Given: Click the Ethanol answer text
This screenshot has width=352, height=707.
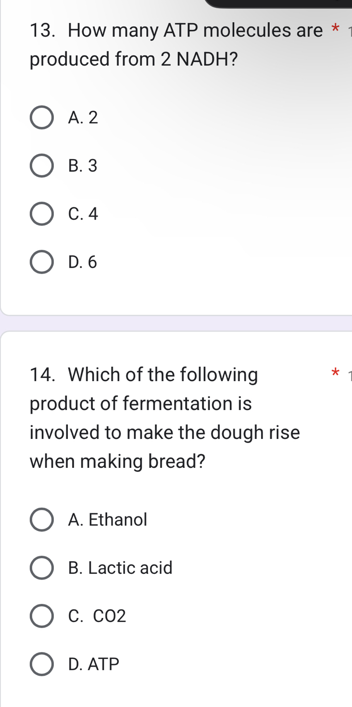Looking at the screenshot, I should point(107,519).
